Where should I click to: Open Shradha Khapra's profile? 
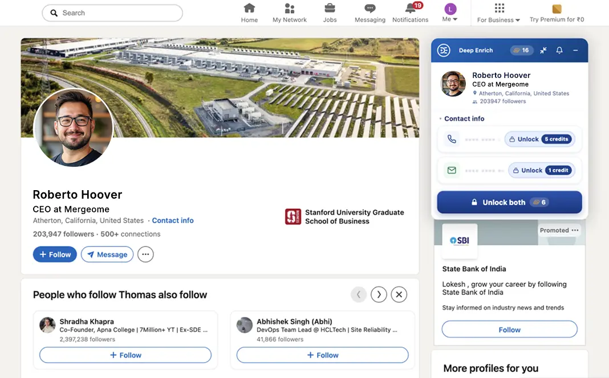coord(87,322)
